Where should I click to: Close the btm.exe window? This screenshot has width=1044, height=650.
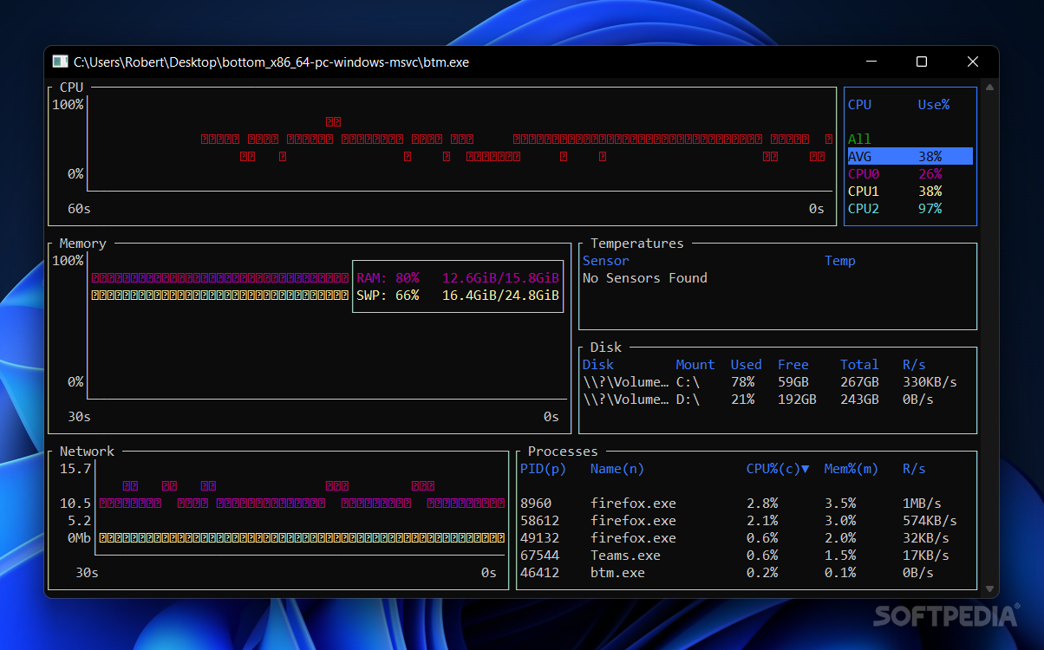973,62
